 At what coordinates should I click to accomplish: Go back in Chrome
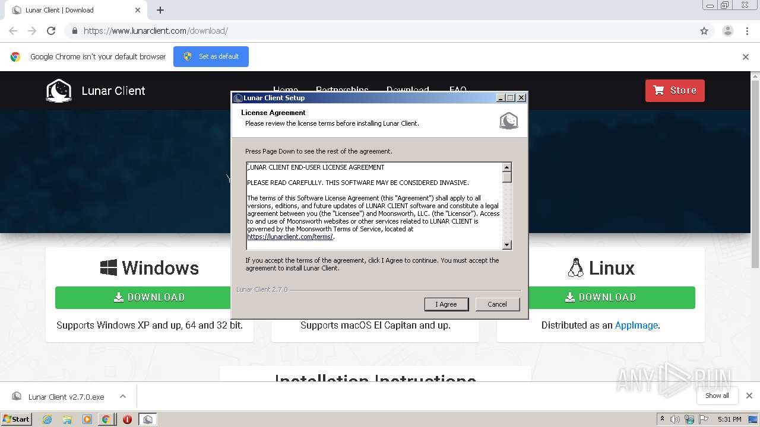[13, 31]
